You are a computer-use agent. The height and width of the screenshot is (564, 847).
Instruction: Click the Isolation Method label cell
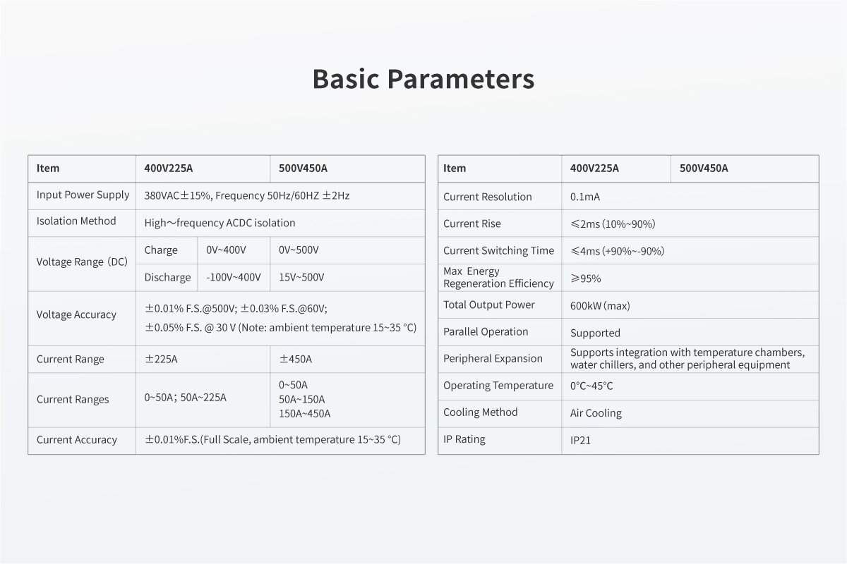click(76, 221)
